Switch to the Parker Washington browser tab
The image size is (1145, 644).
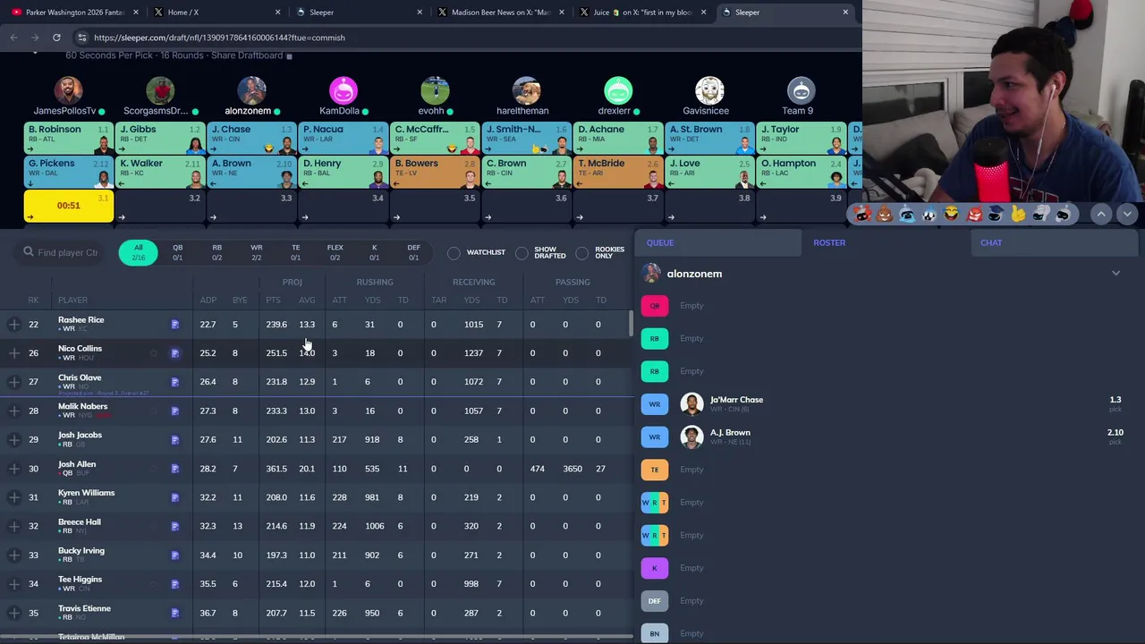click(x=73, y=13)
